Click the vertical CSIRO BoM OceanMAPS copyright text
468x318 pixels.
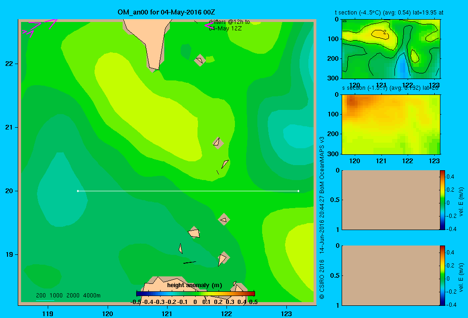click(x=322, y=218)
